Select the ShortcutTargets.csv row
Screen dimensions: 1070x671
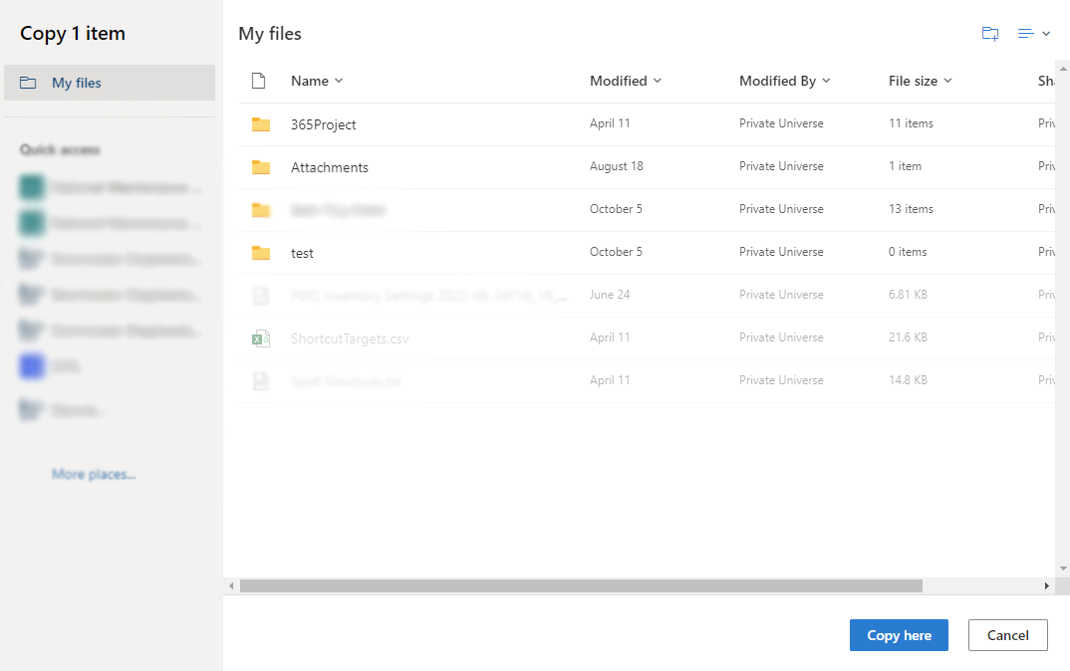click(349, 337)
